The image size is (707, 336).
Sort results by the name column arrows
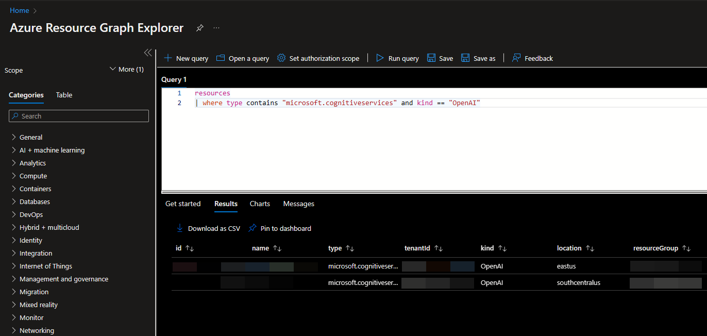coord(277,248)
